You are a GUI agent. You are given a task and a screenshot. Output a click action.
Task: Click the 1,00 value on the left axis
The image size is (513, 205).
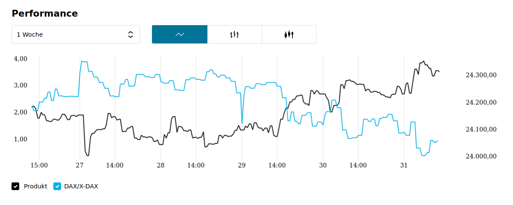click(x=20, y=139)
